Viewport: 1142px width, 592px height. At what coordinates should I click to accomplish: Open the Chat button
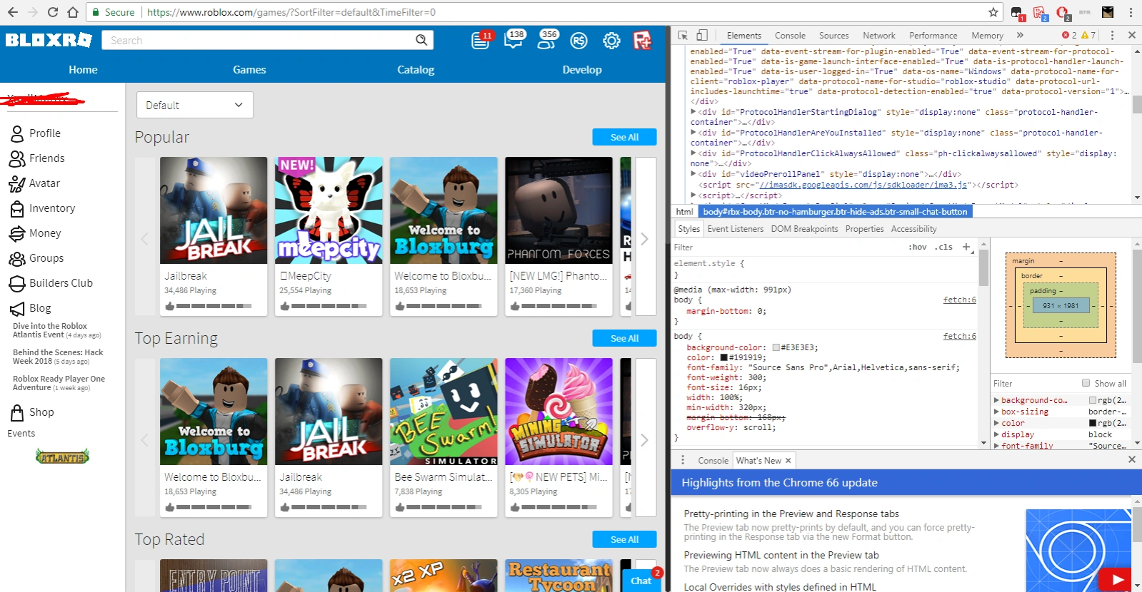pos(641,580)
